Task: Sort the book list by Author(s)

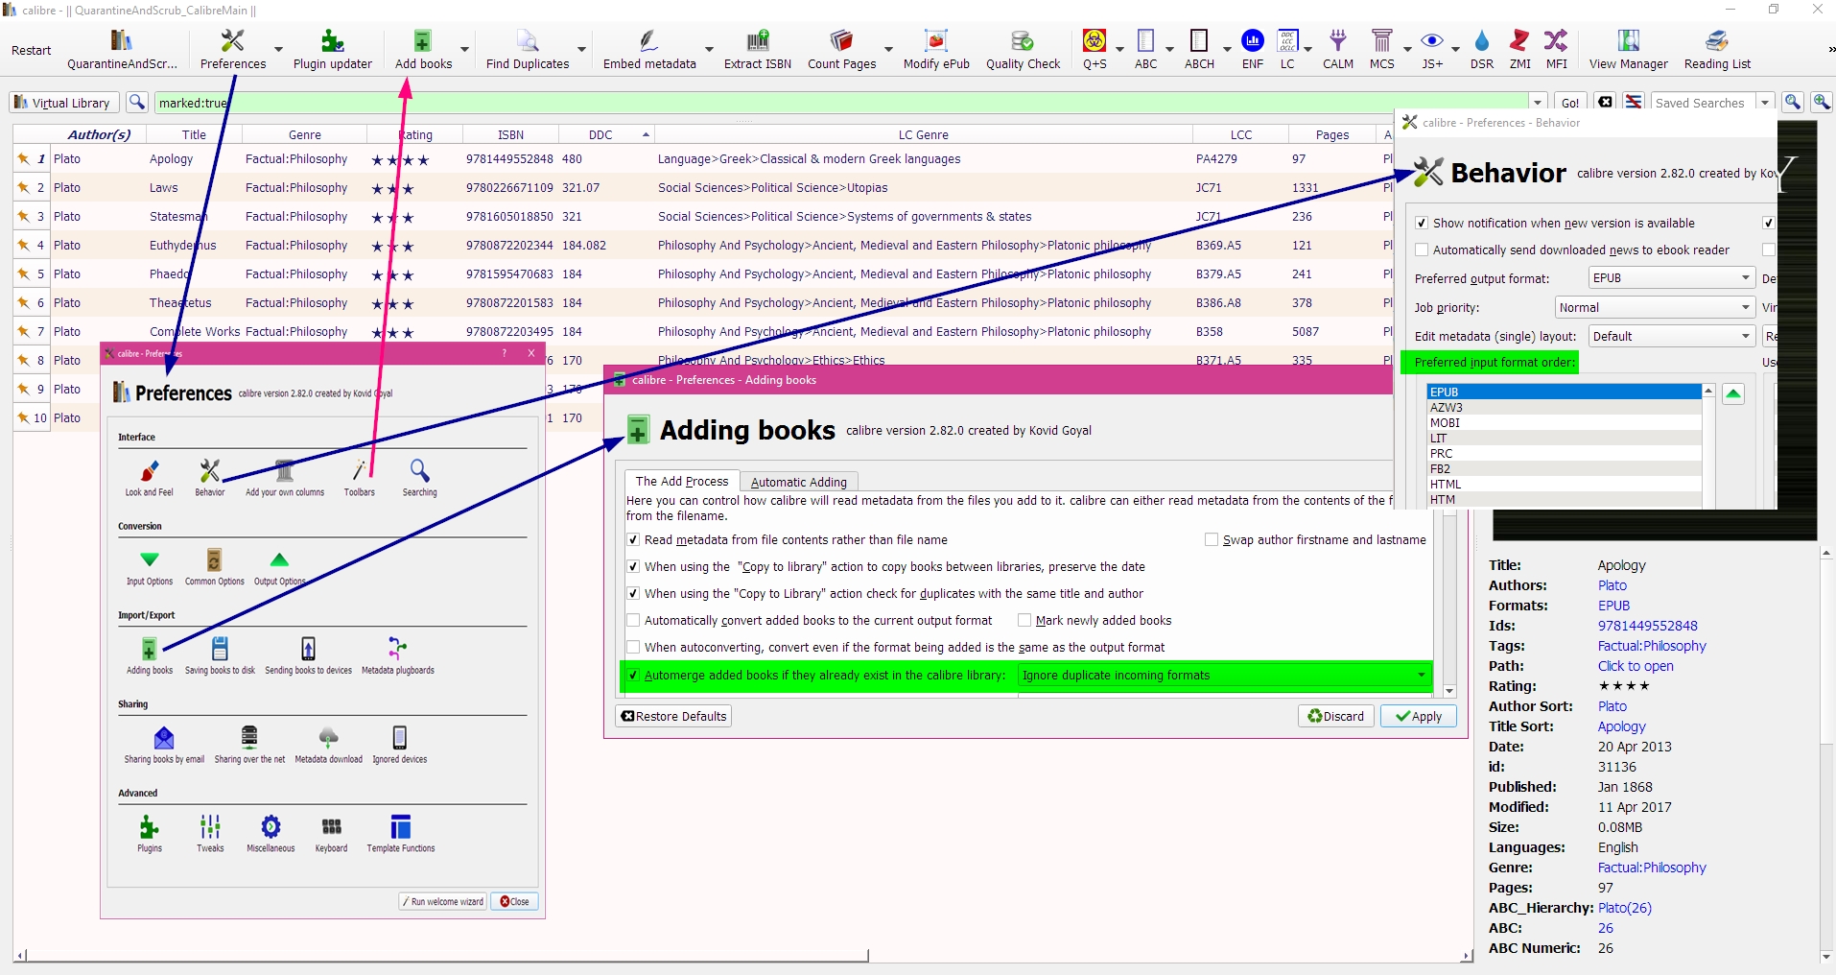Action: [x=99, y=134]
